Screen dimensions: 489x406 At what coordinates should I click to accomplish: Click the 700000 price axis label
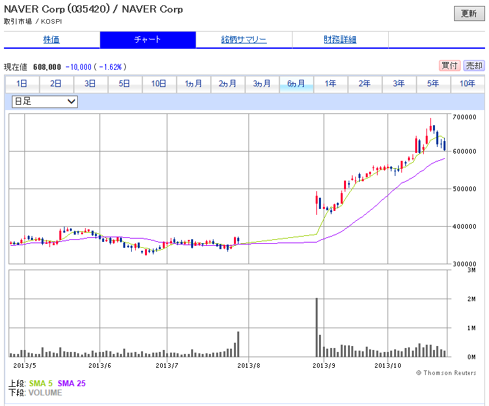tap(465, 117)
